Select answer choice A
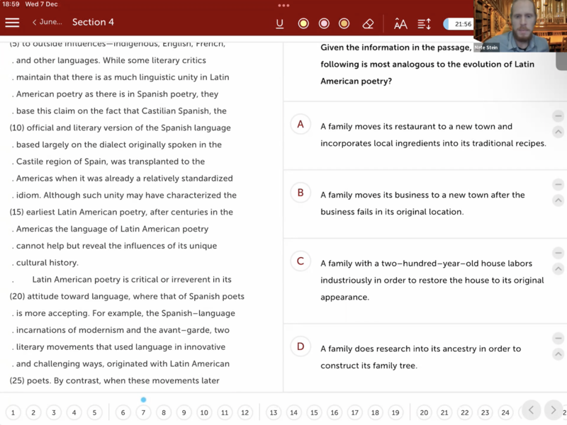Image resolution: width=567 pixels, height=425 pixels. [301, 125]
